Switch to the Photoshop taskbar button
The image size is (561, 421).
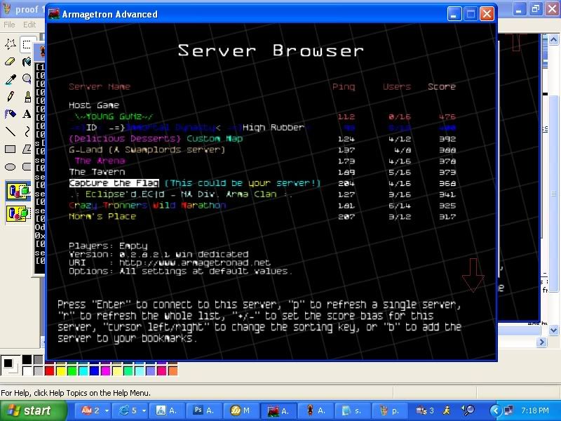(203, 410)
